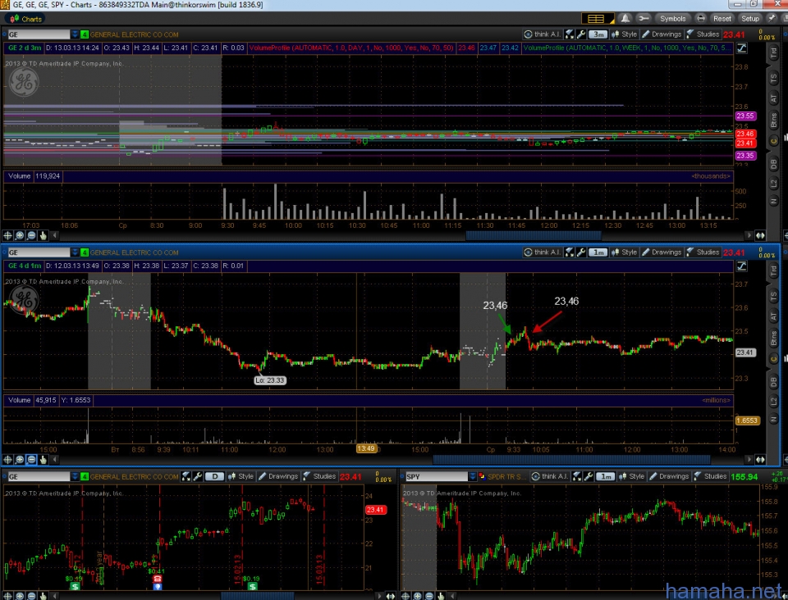Select hand pointer tool below top chart

[44, 235]
